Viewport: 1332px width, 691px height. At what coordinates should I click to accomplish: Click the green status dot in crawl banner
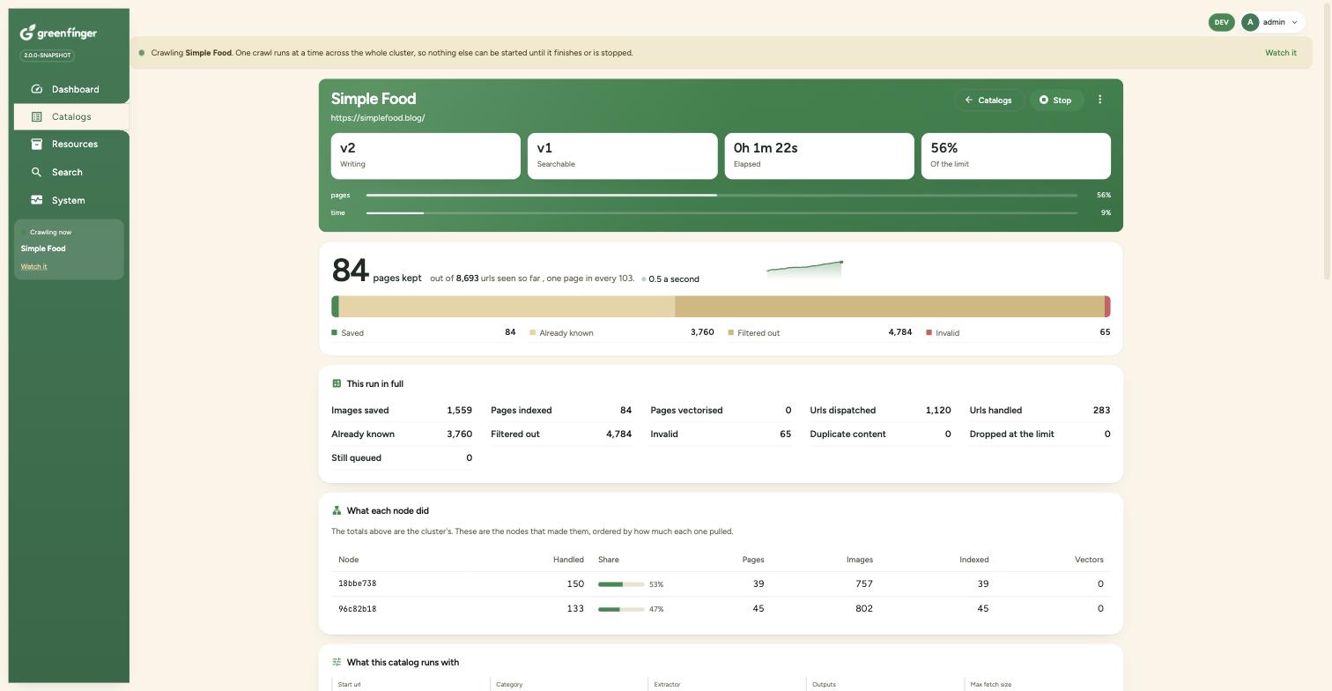[x=141, y=53]
